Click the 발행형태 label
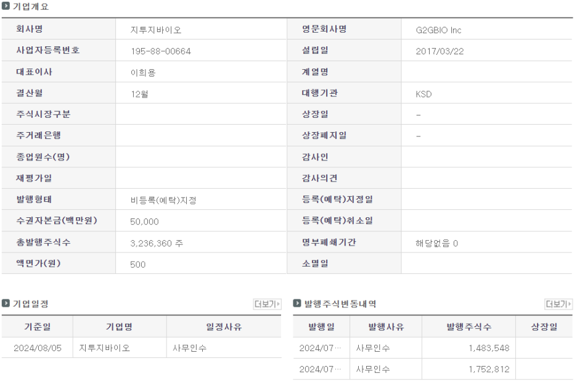This screenshot has width=577, height=382. click(34, 199)
